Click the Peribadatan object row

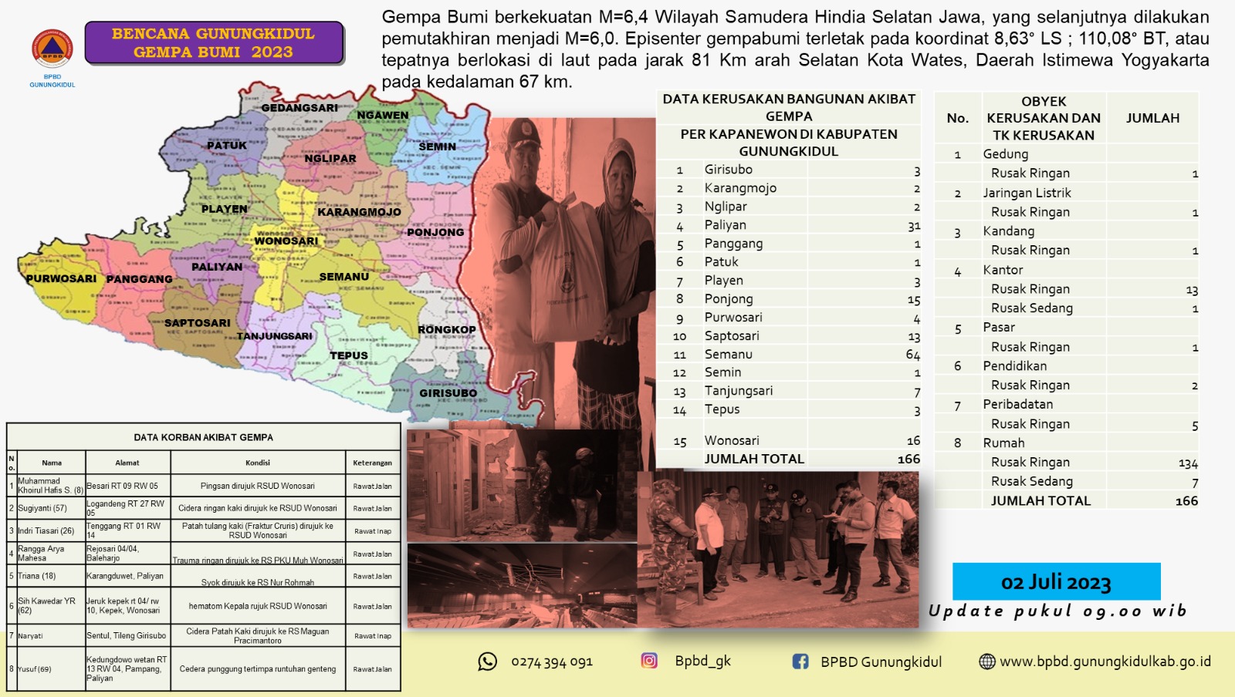pyautogui.click(x=1067, y=404)
